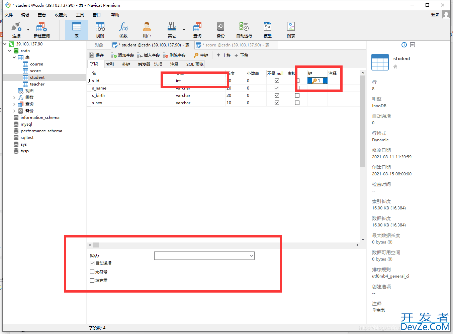Toggle Not Null checkbox for s_sex
This screenshot has width=453, height=334.
[x=277, y=103]
